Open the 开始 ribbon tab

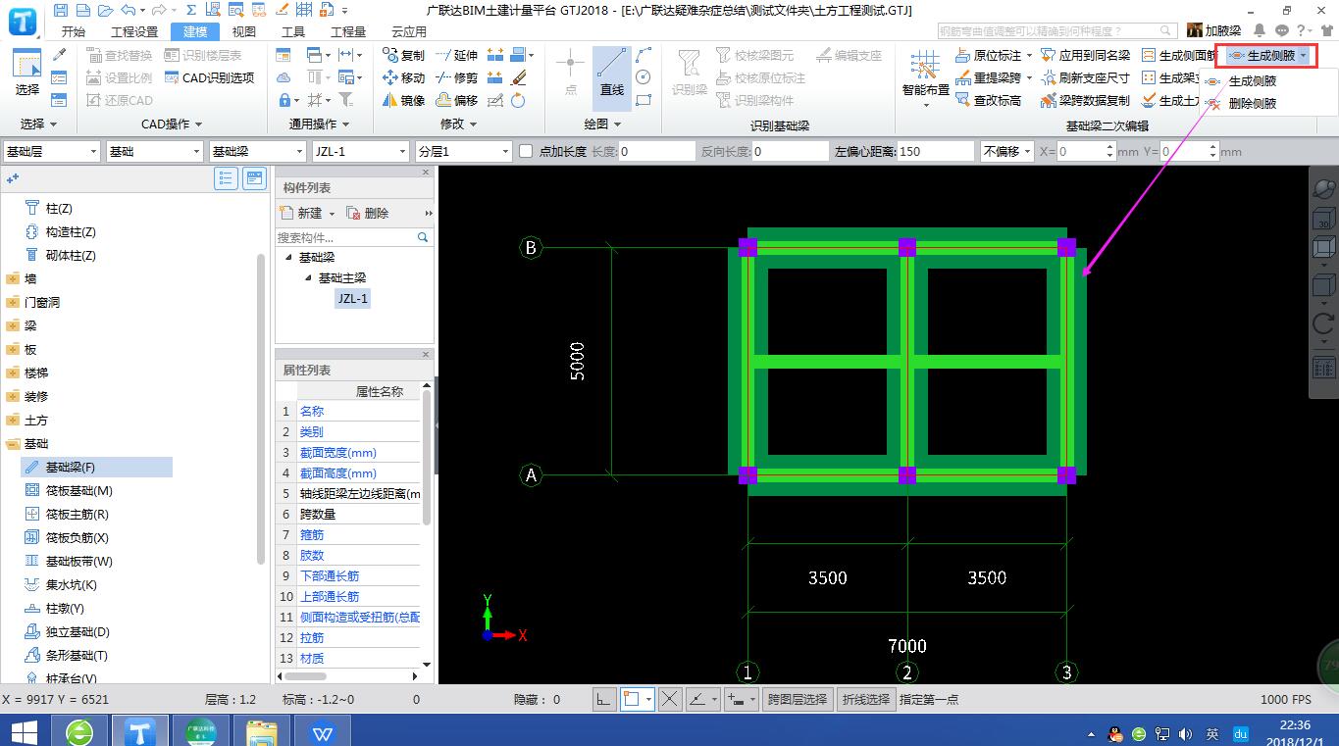point(74,31)
